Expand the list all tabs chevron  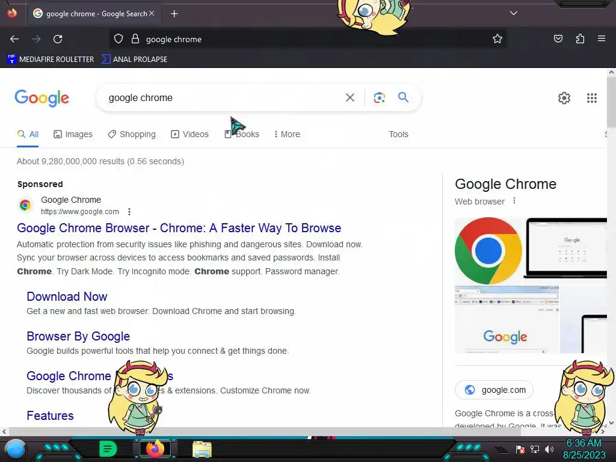pos(514,13)
